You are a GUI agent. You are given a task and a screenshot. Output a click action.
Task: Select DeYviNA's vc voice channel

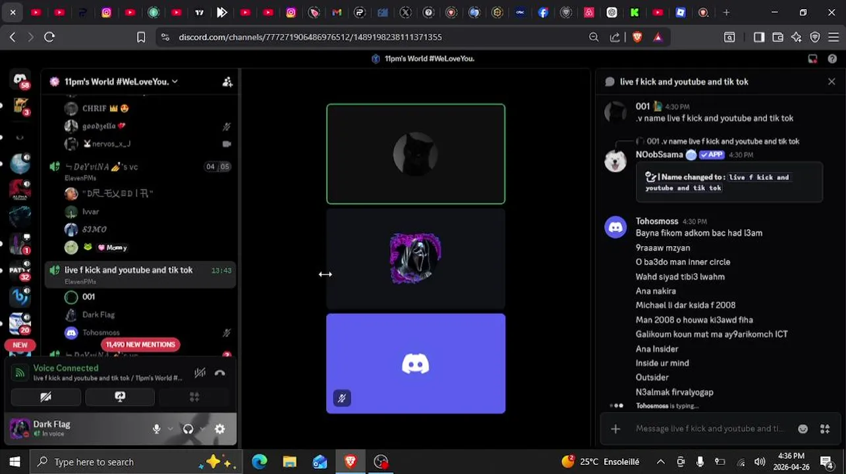(140, 171)
